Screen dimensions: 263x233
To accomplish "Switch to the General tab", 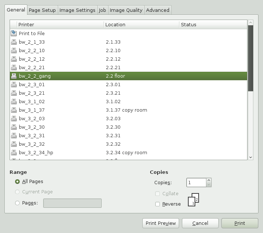I will click(16, 10).
